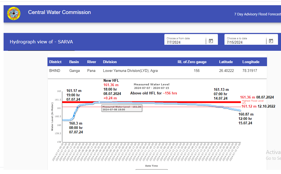Click the Date Time x-axis label
The image size is (281, 174).
(x=151, y=166)
